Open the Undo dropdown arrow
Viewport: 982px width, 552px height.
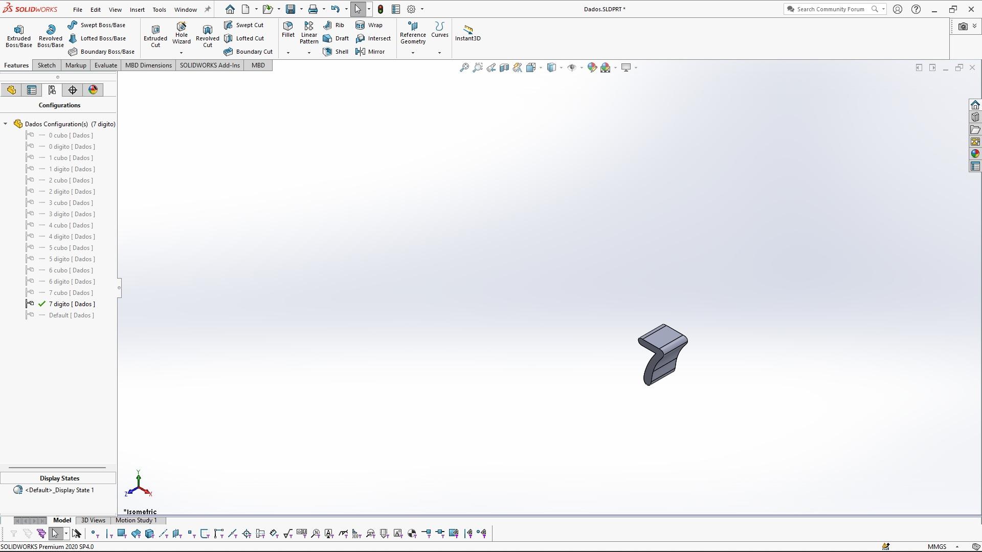click(x=346, y=9)
